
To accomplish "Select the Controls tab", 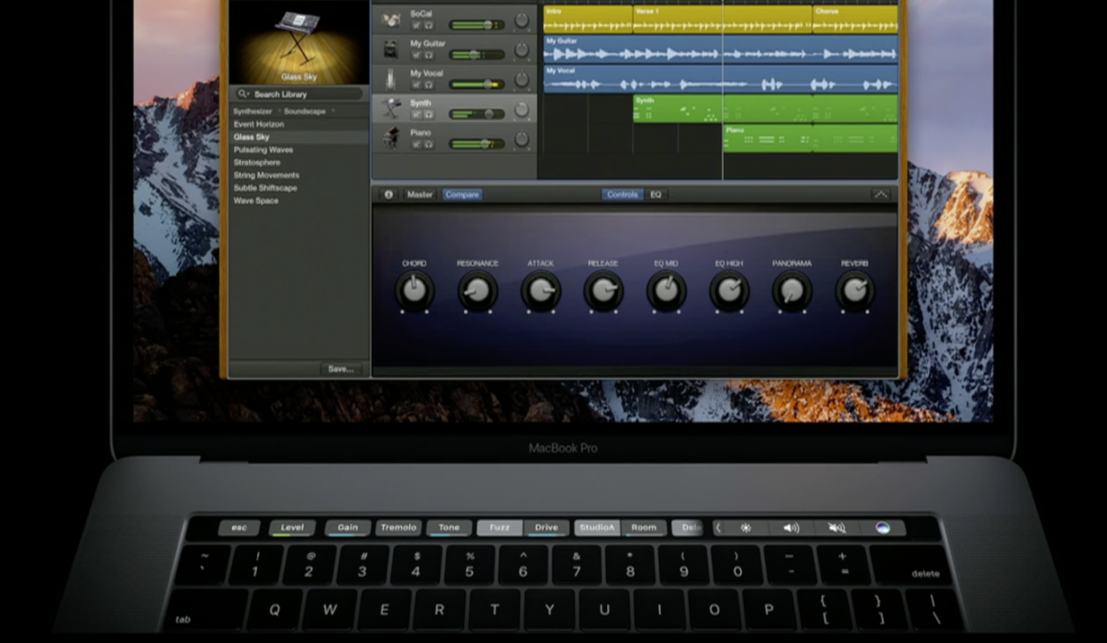I will (621, 194).
